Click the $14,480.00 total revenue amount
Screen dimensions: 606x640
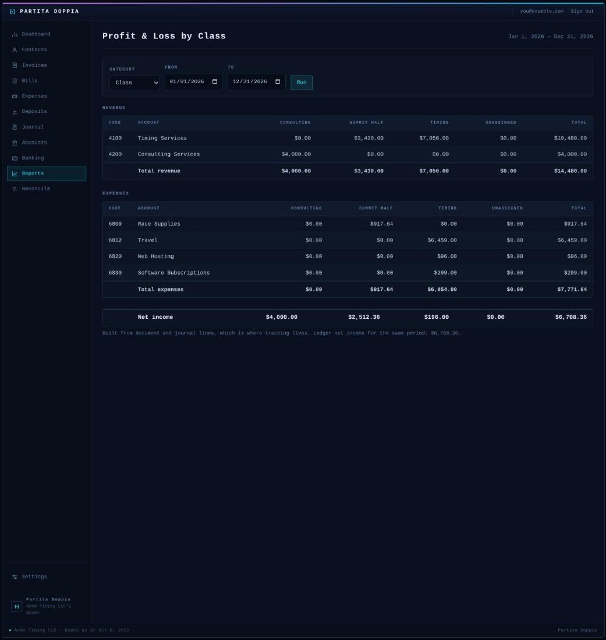click(570, 171)
